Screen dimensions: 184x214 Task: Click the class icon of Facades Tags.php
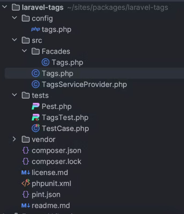(x=46, y=62)
